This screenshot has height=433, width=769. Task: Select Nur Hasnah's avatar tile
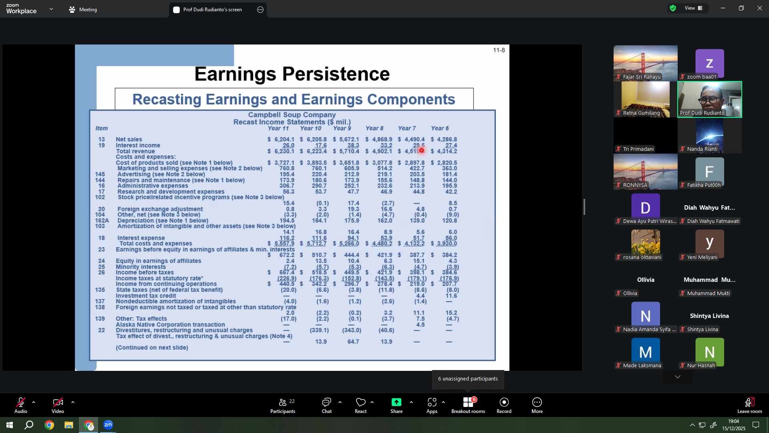710,352
